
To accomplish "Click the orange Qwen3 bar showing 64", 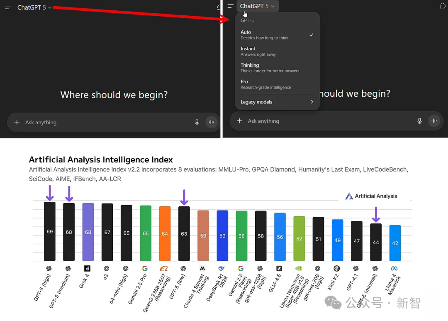I will click(165, 233).
